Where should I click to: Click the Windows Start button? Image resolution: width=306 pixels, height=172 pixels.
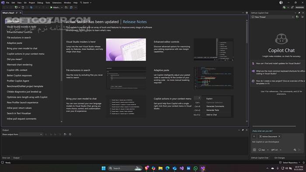point(104,169)
